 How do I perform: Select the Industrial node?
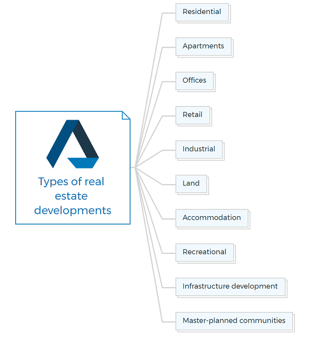coord(199,149)
